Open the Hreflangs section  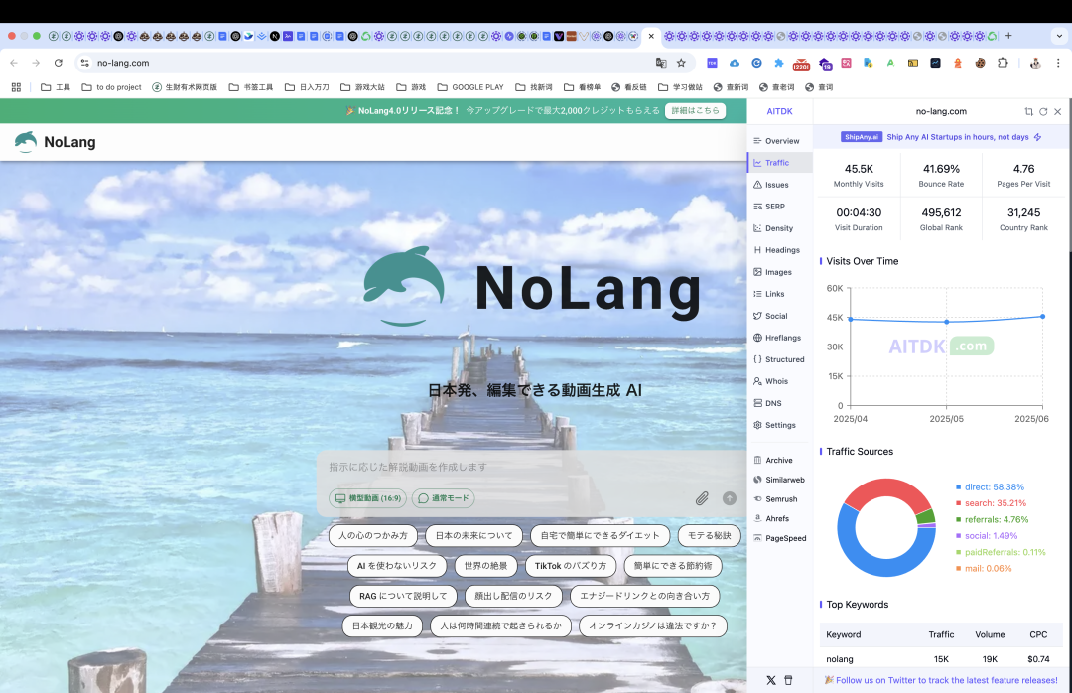777,338
